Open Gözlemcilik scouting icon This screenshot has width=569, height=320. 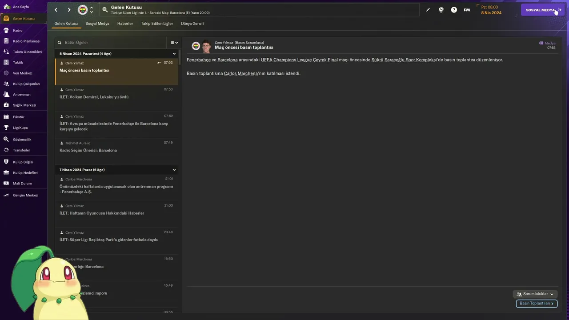click(x=6, y=140)
